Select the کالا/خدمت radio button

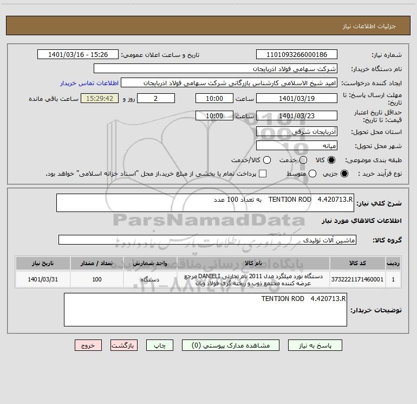[267, 160]
